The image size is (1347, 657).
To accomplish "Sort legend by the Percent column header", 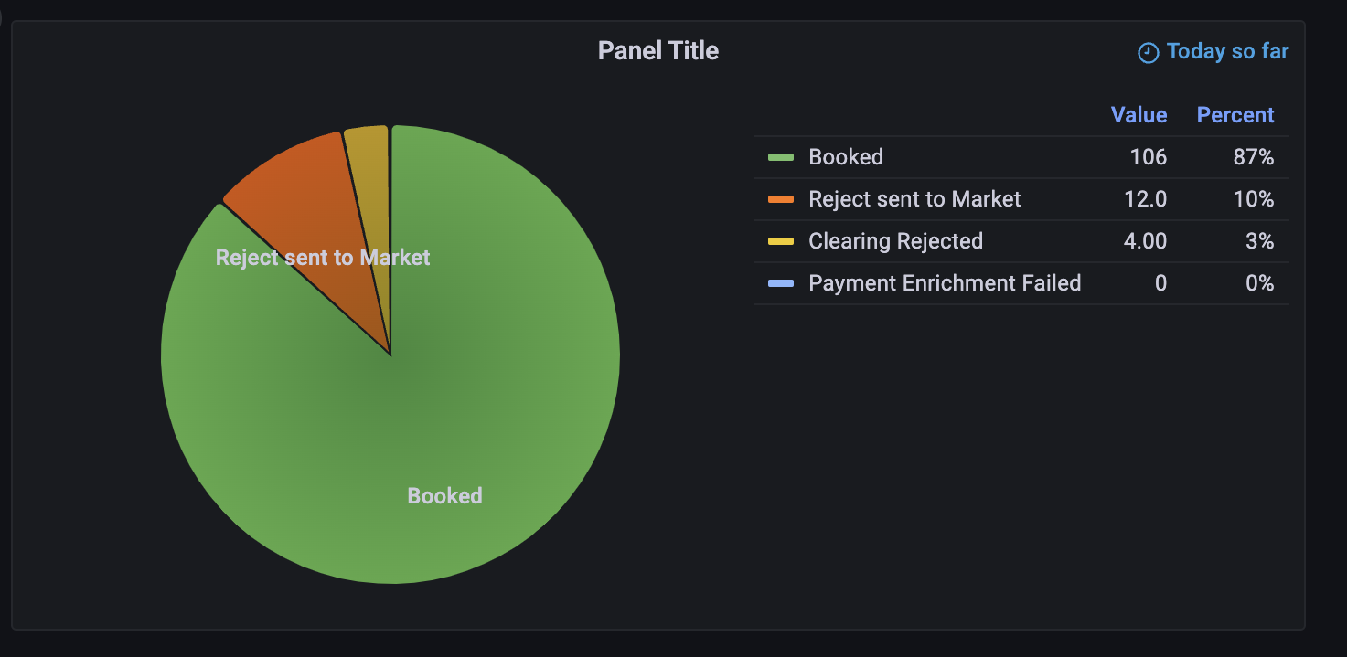I will tap(1235, 115).
